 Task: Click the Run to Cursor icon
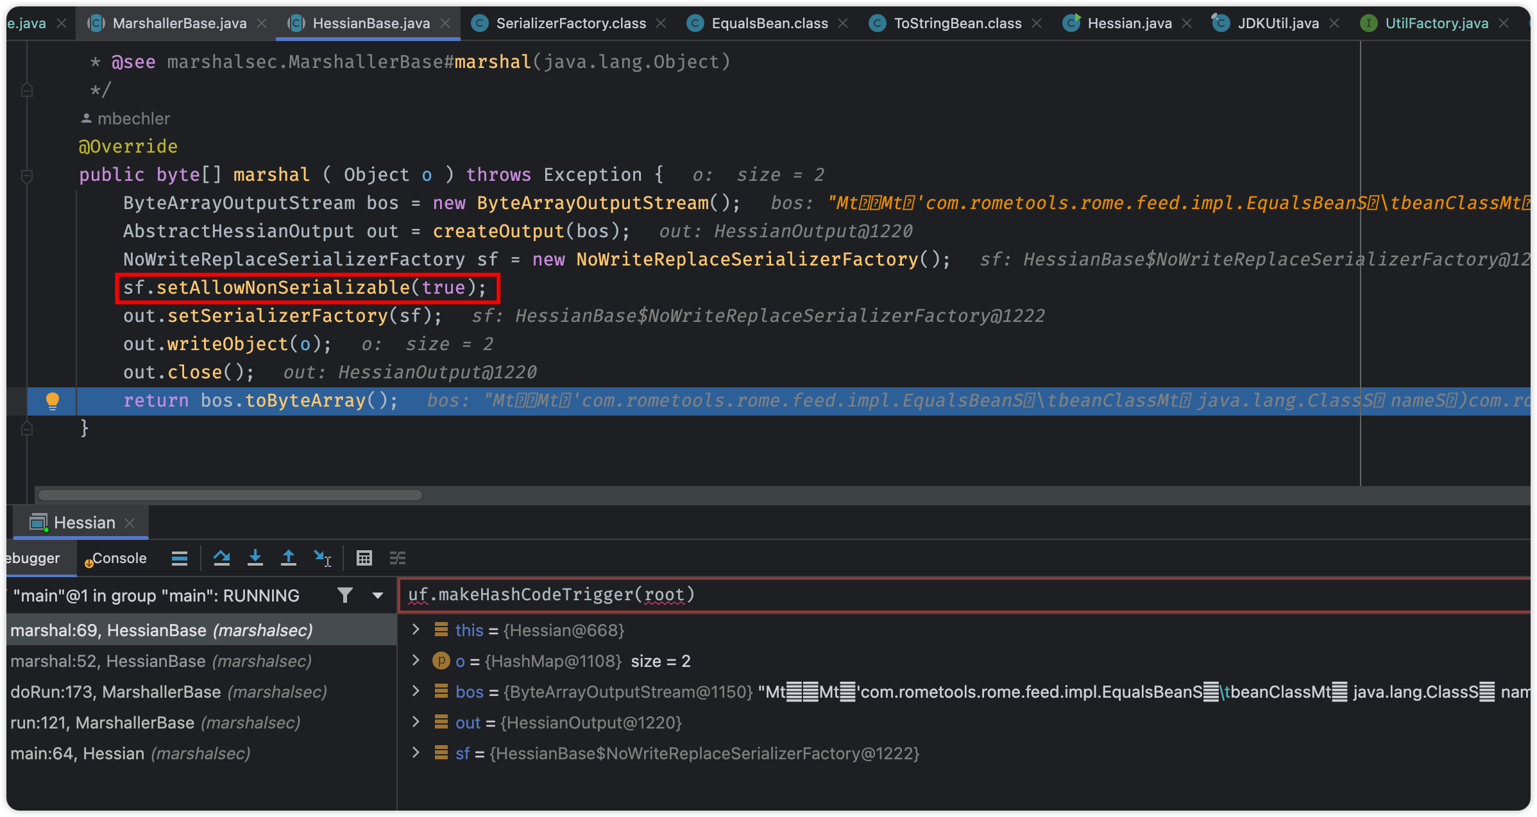tap(322, 558)
